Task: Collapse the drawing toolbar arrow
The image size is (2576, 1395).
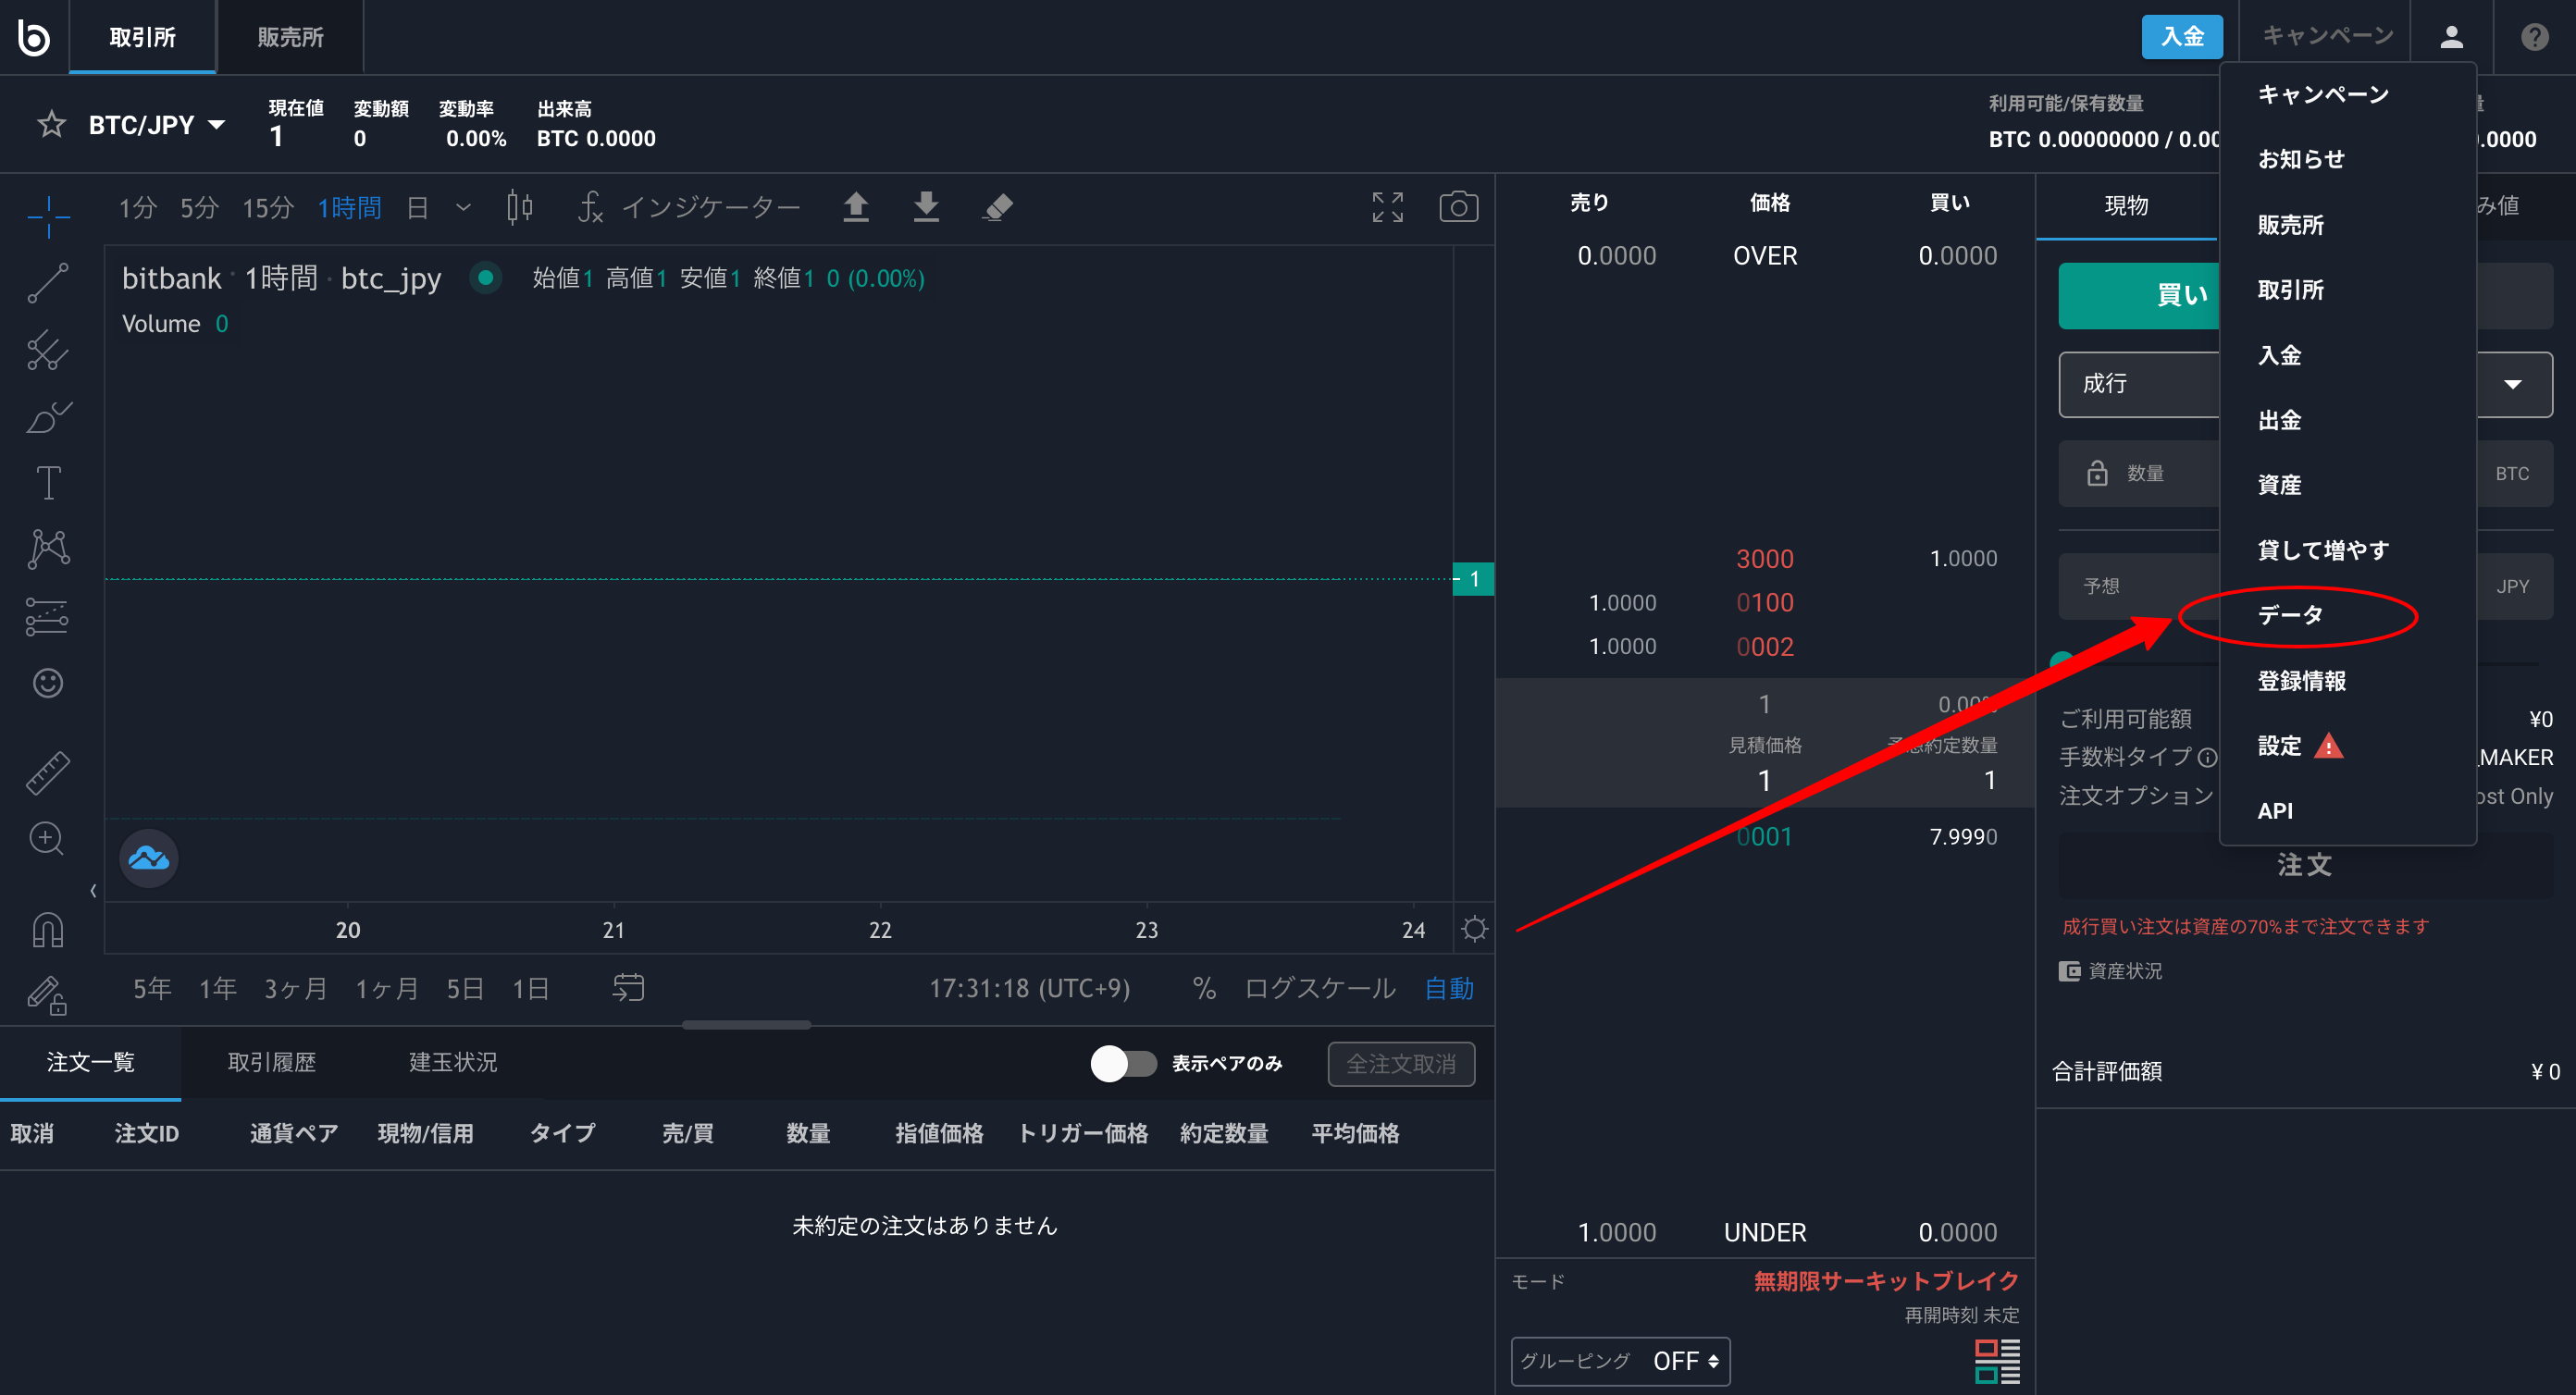Action: click(x=93, y=890)
